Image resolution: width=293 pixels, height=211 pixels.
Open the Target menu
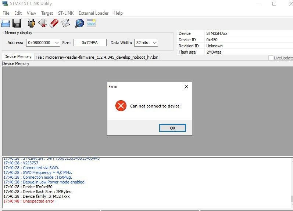[47, 13]
